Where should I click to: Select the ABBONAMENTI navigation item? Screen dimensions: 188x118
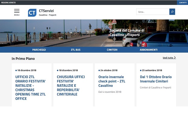[x=149, y=50]
